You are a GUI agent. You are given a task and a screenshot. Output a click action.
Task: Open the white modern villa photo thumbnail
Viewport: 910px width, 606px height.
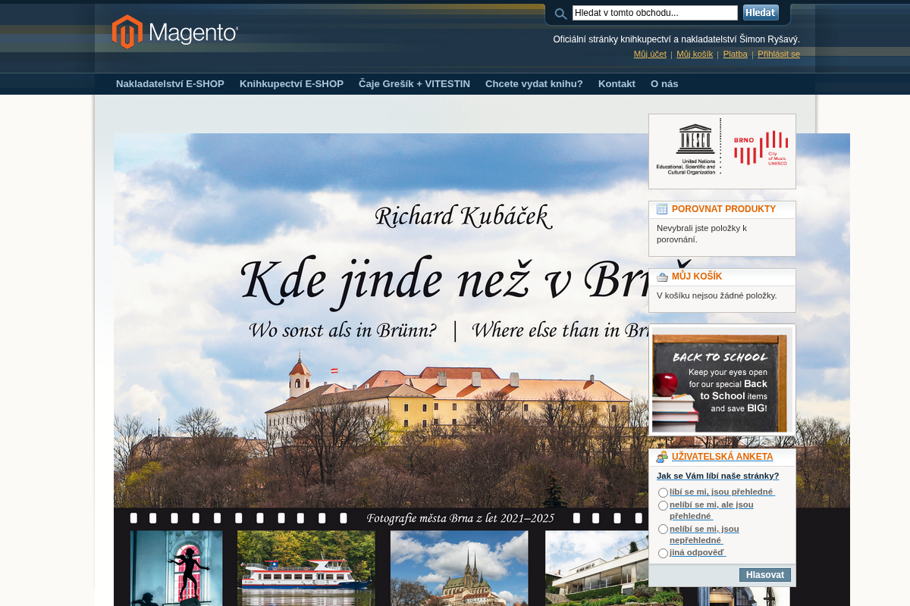coord(597,568)
